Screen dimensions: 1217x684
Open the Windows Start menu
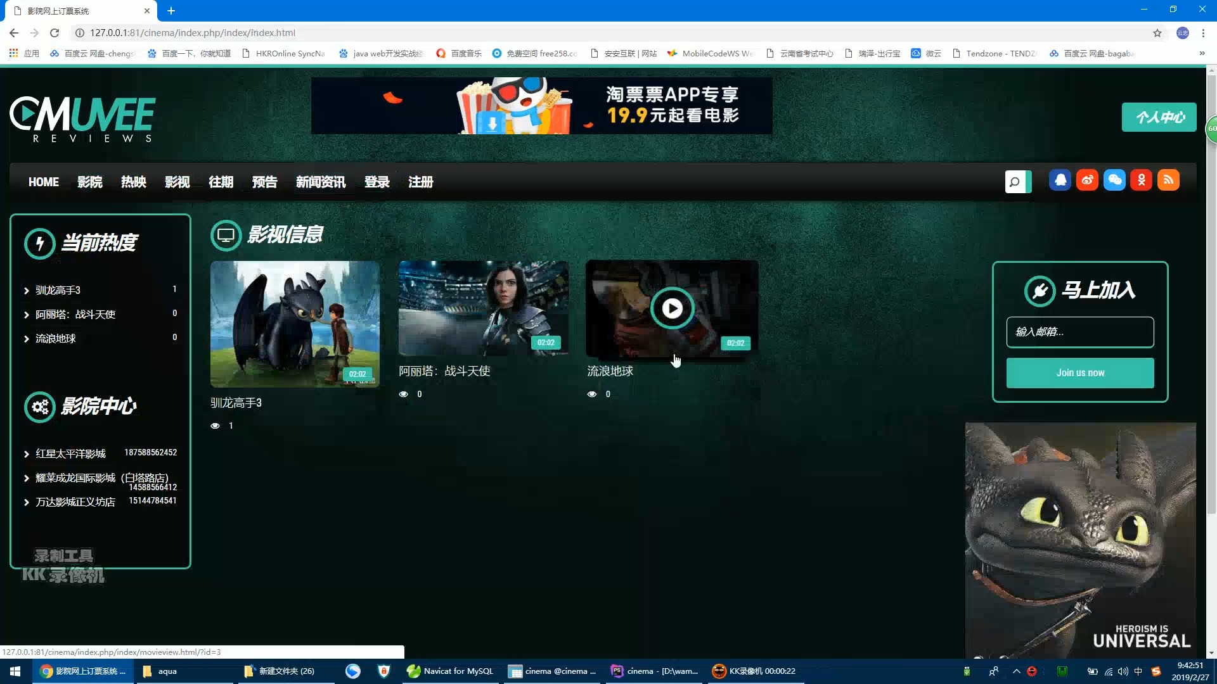click(x=15, y=671)
